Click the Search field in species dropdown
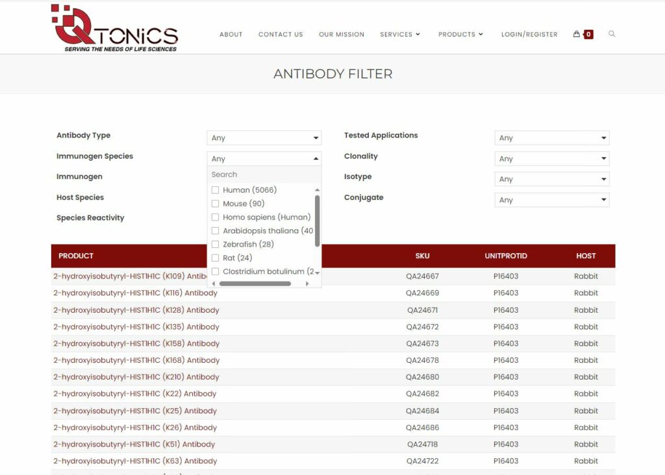The height and width of the screenshot is (475, 665). click(x=264, y=175)
